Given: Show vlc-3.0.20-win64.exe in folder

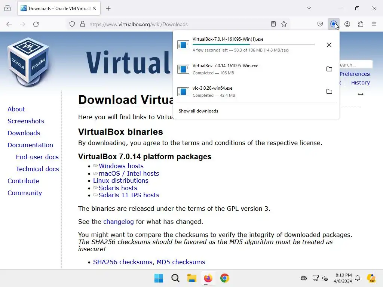Looking at the screenshot, I should coord(329,92).
